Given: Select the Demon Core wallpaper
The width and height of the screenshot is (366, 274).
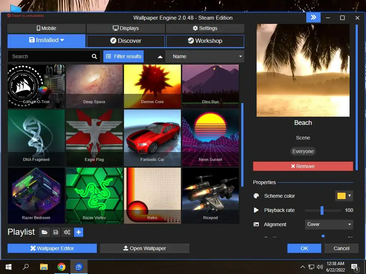Looking at the screenshot, I should coord(152,86).
